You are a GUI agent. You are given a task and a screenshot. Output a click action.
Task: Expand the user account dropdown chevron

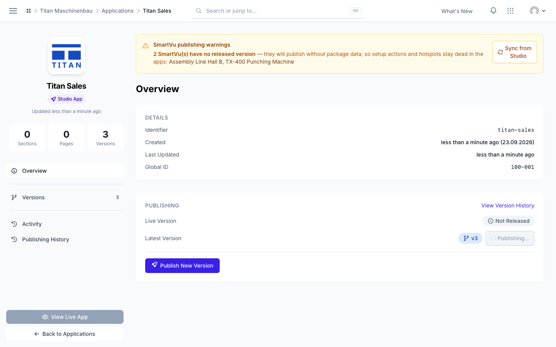click(x=544, y=11)
